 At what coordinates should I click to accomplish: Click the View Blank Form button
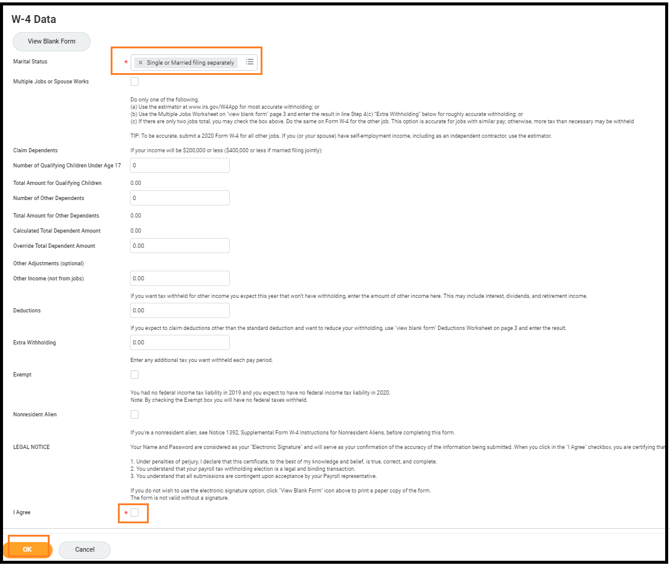(x=51, y=42)
